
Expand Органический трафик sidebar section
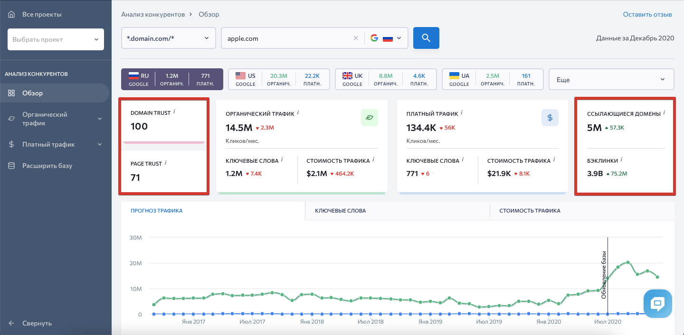(x=100, y=119)
